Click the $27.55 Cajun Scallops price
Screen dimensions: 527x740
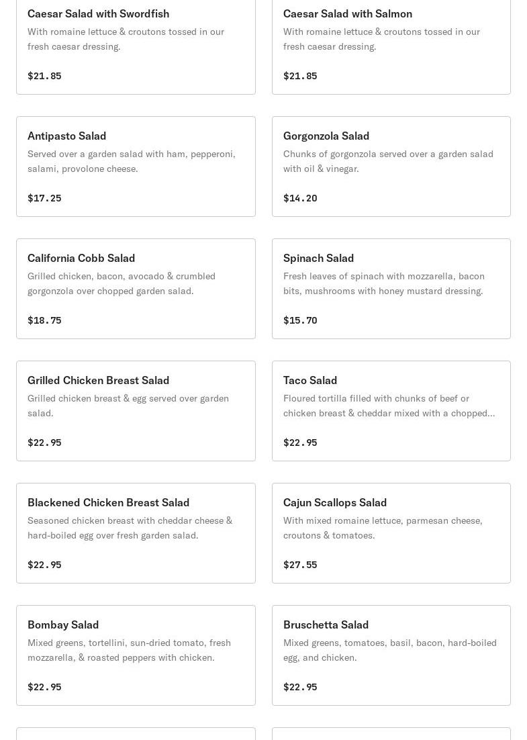click(x=300, y=565)
